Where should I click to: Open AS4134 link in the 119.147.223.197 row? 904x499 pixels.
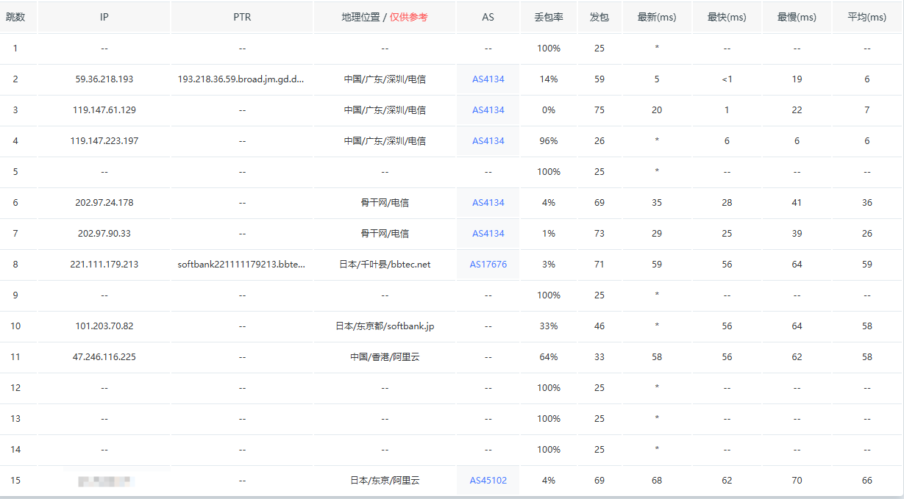pos(488,141)
